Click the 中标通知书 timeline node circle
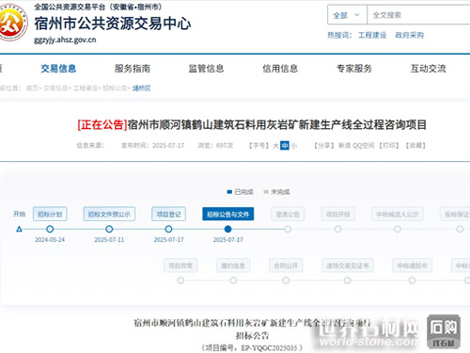 click(x=412, y=281)
